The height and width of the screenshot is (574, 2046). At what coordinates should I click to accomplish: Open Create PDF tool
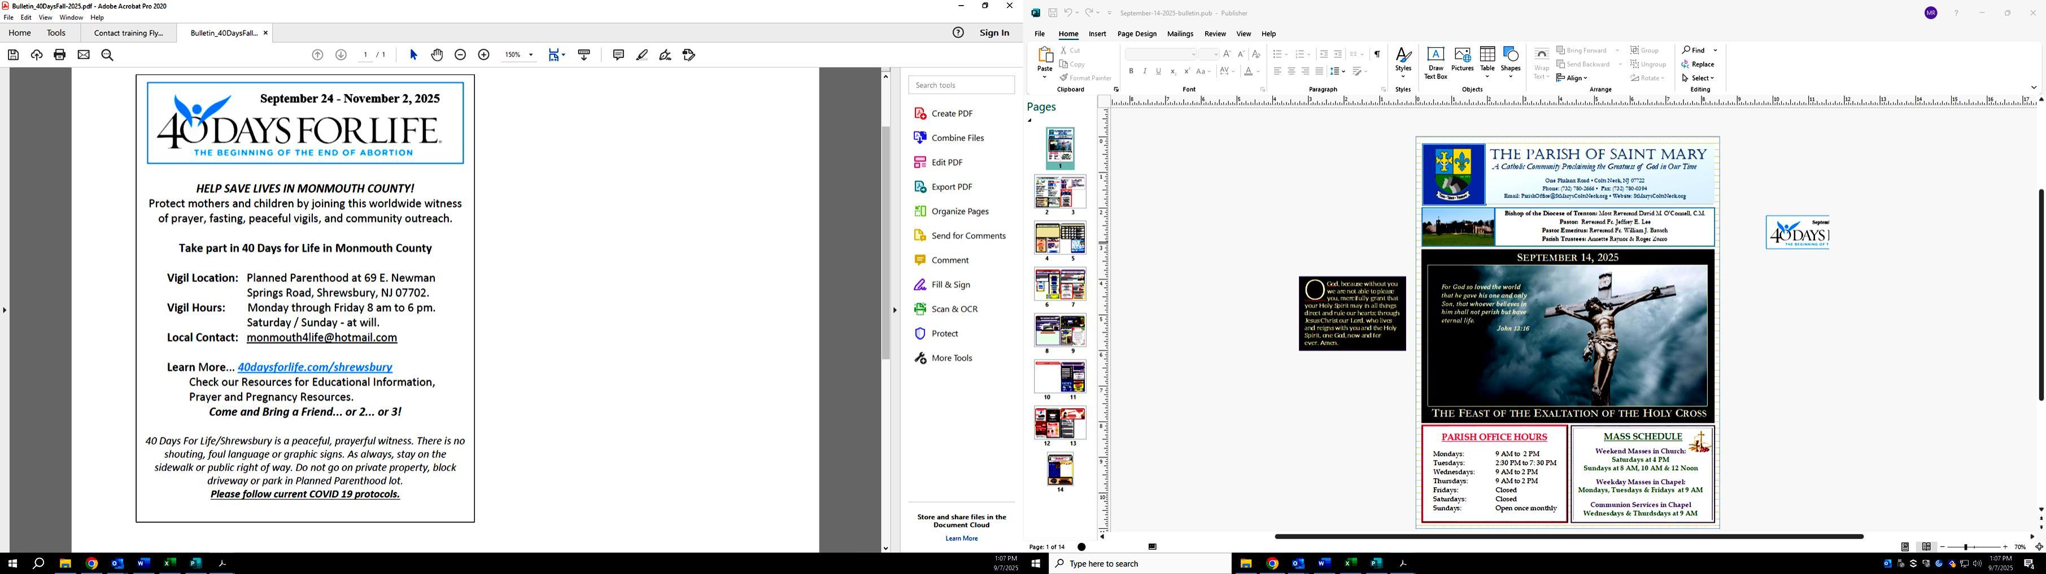click(944, 113)
